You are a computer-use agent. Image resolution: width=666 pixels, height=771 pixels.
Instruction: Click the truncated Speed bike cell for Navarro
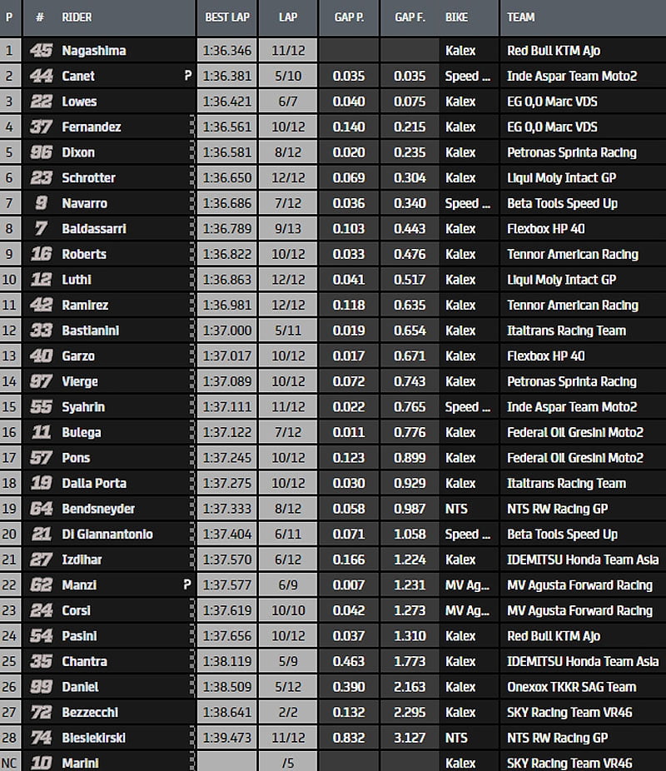[461, 203]
